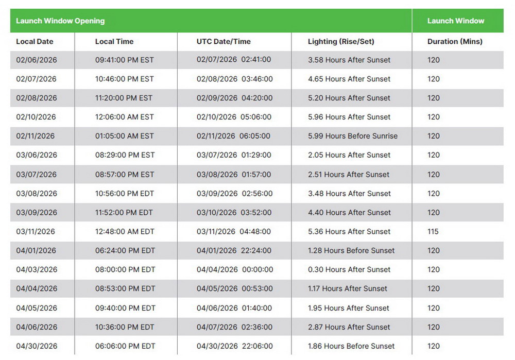Screen dimensions: 515x360
Task: Select the 03/06/2026 local date cell
Action: click(x=37, y=155)
